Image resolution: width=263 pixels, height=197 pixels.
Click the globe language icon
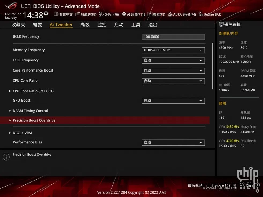tap(56, 14)
